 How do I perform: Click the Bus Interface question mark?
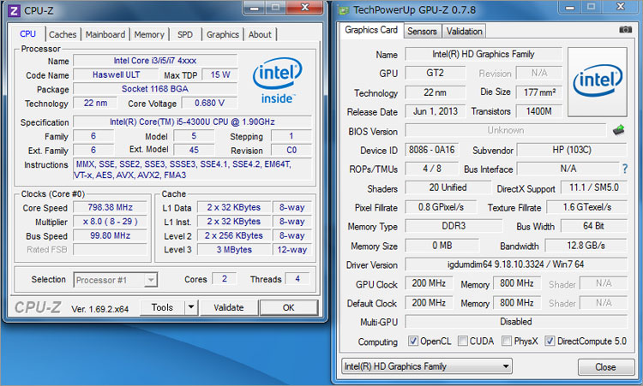click(623, 169)
